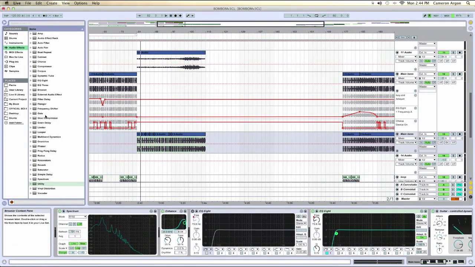Expand the EQ Eight browser folder
The width and height of the screenshot is (475, 267).
31,80
